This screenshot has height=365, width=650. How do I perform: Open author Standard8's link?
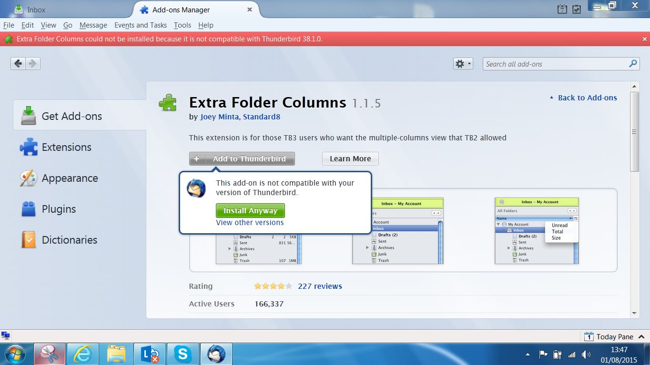click(262, 117)
